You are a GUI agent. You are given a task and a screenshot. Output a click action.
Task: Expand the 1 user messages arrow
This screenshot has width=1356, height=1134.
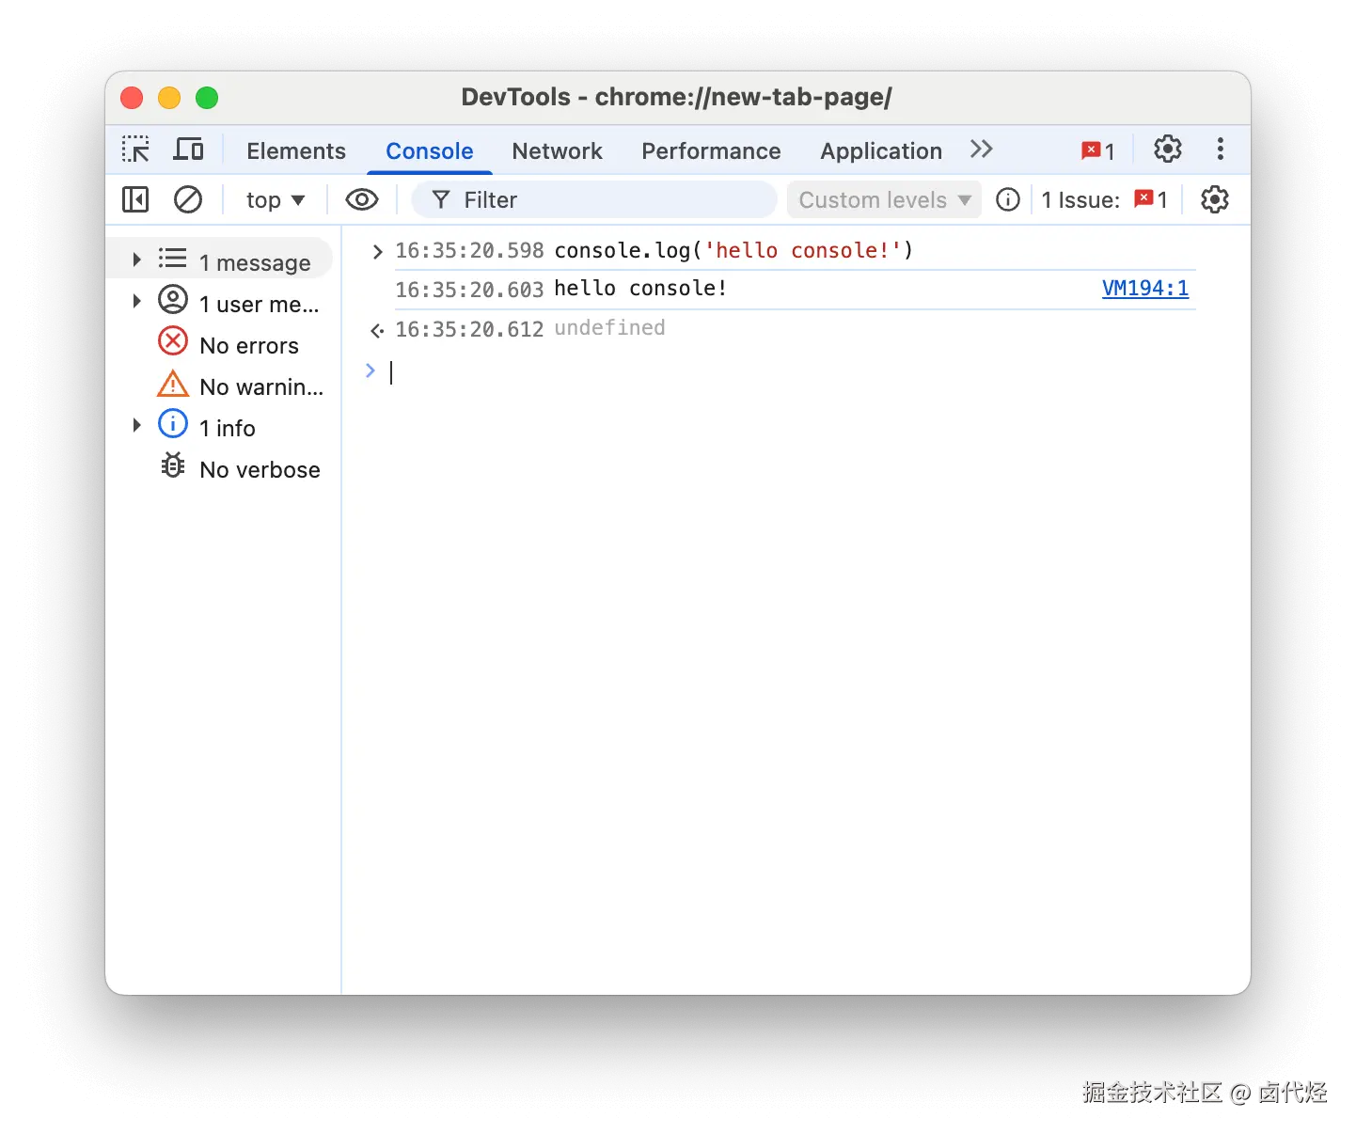click(x=136, y=301)
